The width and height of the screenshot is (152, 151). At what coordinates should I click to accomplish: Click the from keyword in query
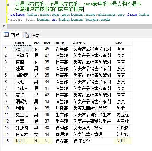tap(132, 15)
